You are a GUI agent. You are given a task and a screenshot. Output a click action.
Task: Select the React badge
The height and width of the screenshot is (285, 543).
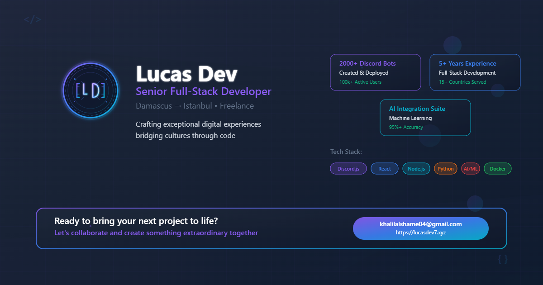click(385, 168)
